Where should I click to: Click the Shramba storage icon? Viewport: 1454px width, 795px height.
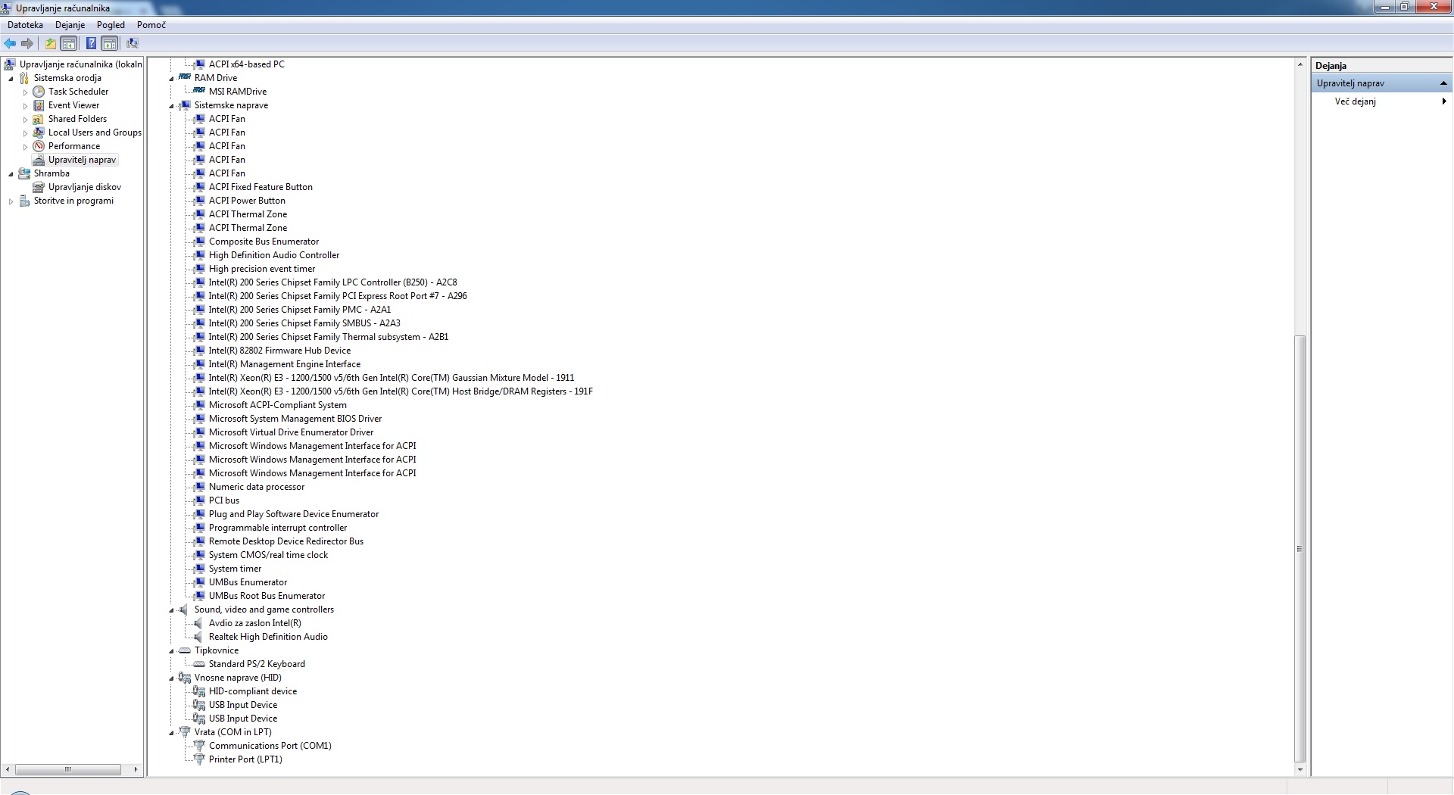[24, 173]
